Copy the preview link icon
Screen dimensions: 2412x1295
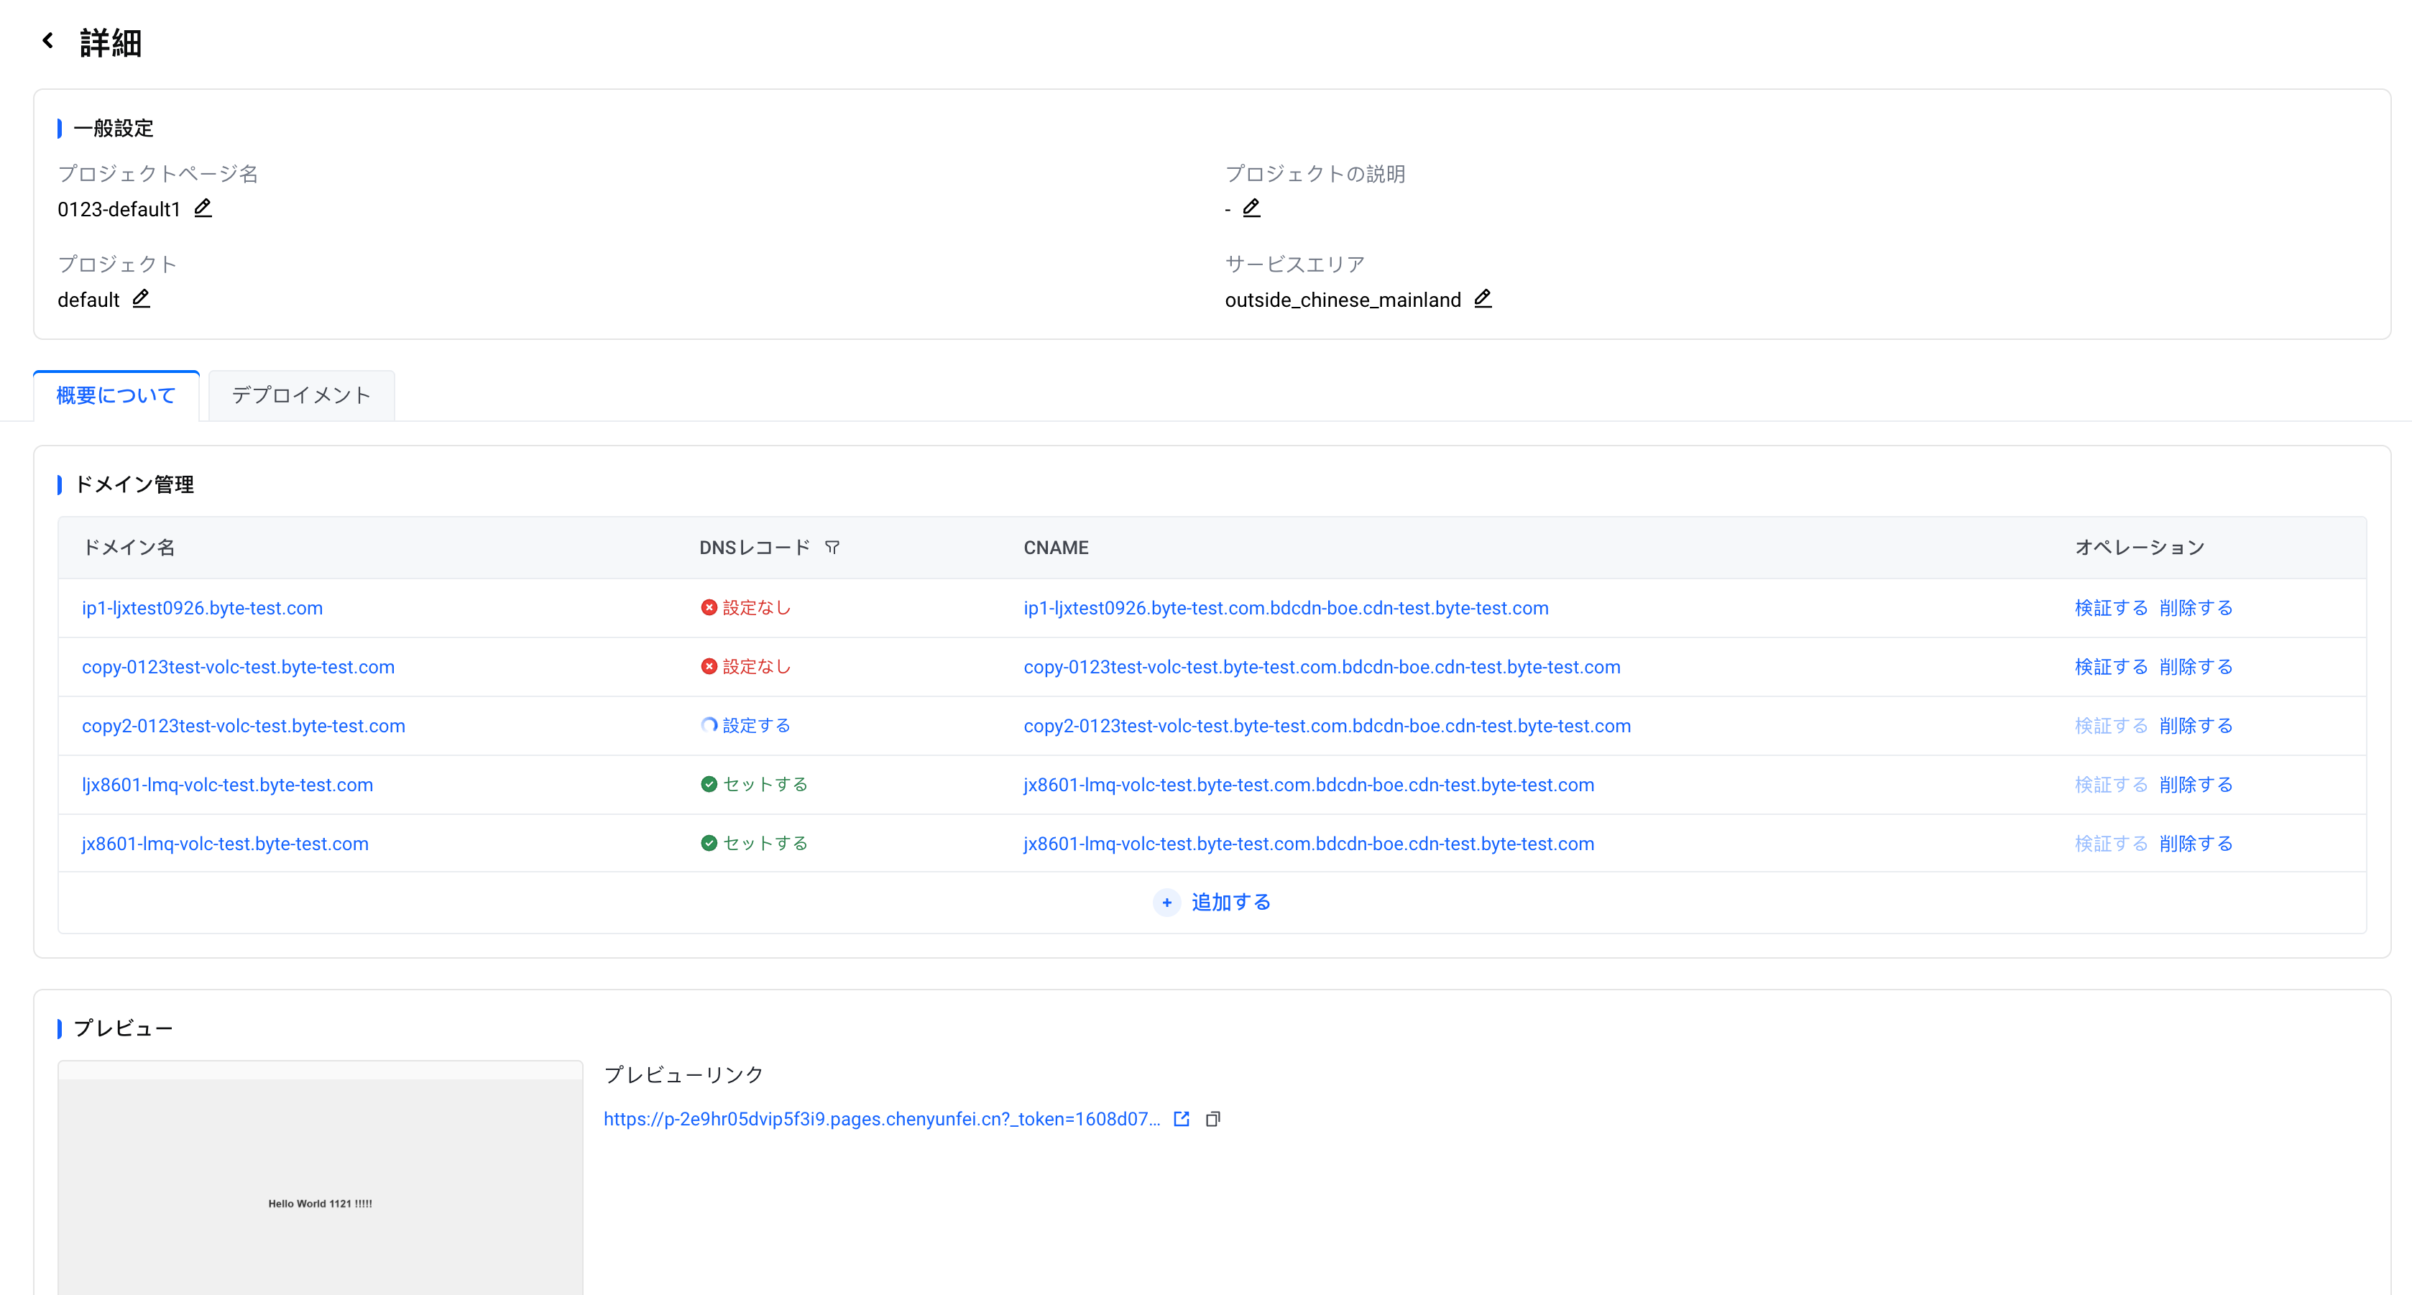pyautogui.click(x=1212, y=1119)
